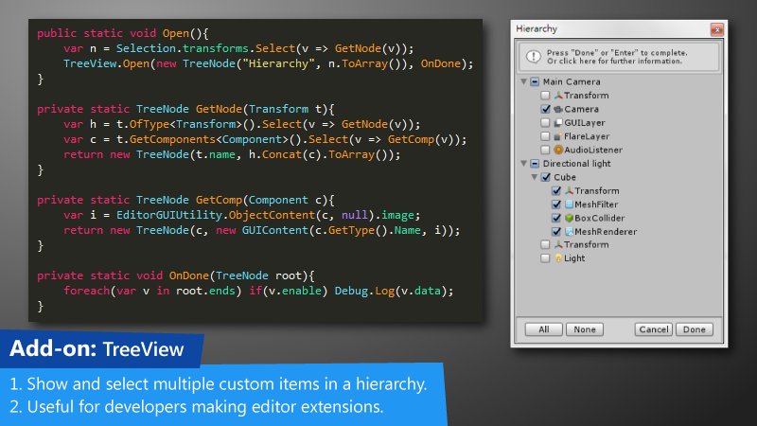757x426 pixels.
Task: Click the GUILayer label in the tree
Action: (x=585, y=123)
